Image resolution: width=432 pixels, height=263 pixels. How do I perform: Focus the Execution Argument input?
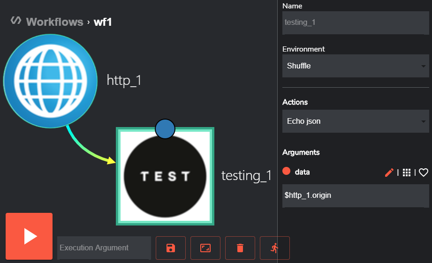[104, 248]
